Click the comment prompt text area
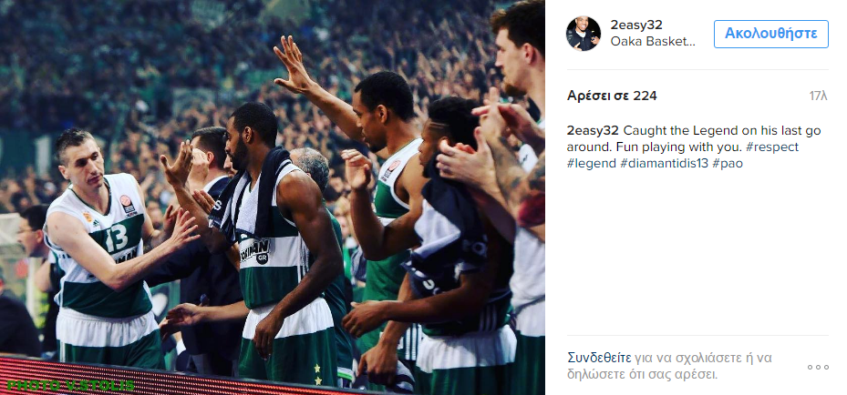Viewport: 847px width, 395px height. tap(670, 366)
